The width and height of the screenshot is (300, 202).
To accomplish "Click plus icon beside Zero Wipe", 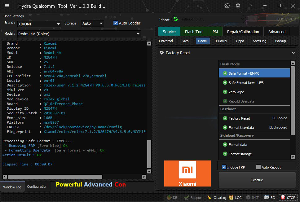I will 225,92.
